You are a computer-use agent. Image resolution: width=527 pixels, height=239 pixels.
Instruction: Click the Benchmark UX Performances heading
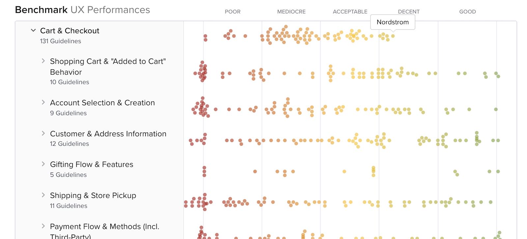coord(82,10)
